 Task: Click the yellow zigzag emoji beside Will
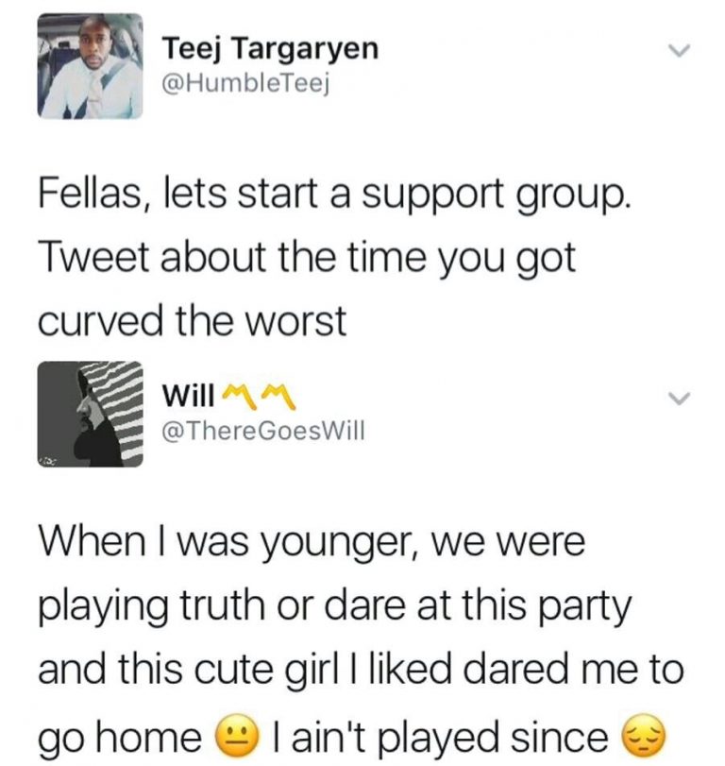pyautogui.click(x=259, y=396)
